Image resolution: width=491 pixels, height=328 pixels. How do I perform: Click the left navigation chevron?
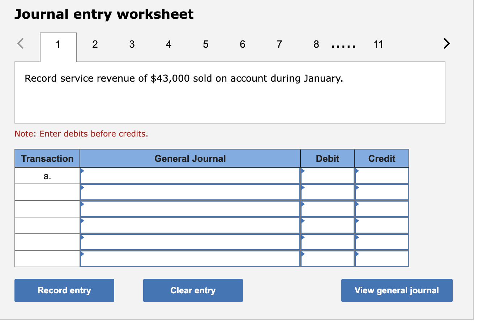tap(21, 44)
